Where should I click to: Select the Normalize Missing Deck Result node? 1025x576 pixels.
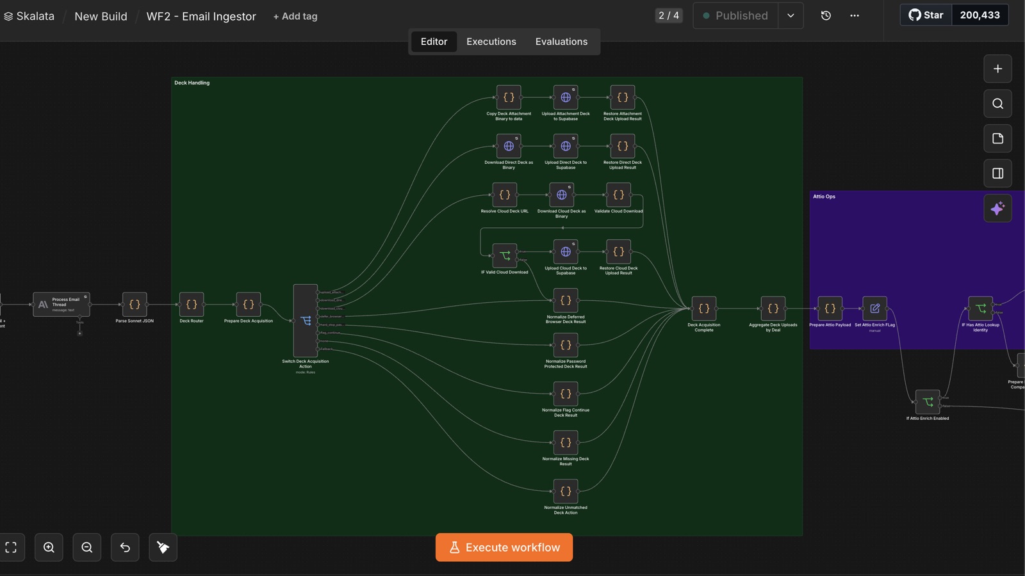(566, 442)
